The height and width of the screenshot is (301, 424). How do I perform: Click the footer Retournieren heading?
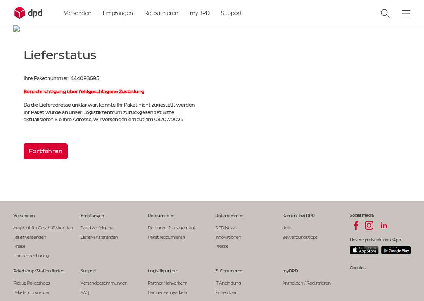click(161, 216)
